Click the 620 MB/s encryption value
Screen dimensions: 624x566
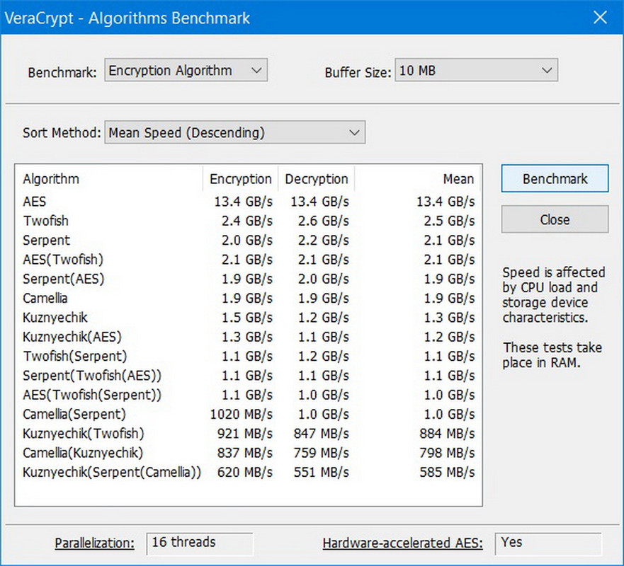245,472
